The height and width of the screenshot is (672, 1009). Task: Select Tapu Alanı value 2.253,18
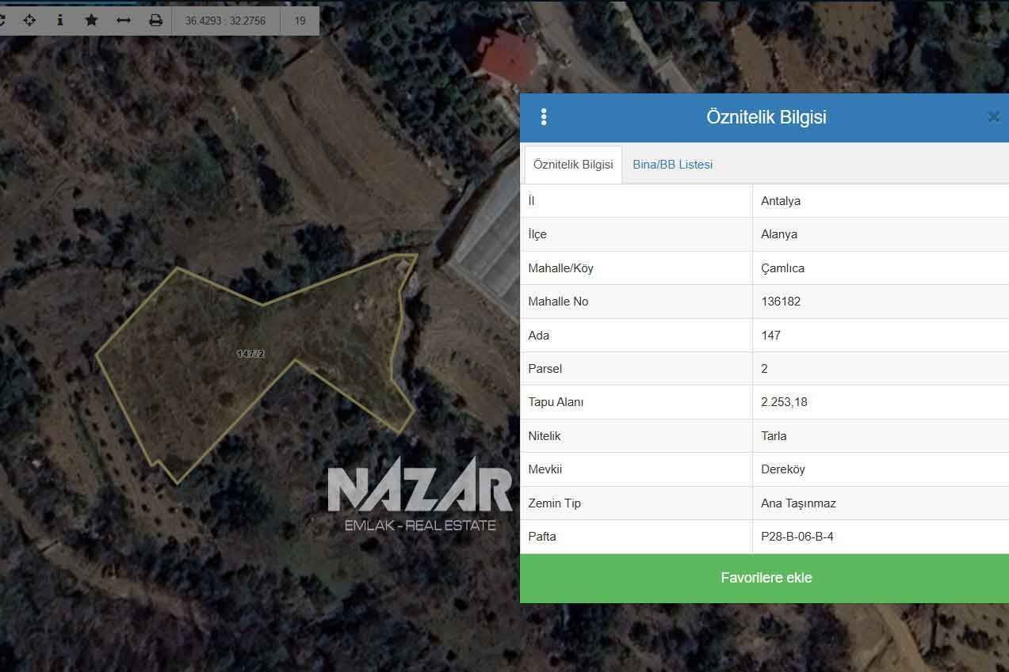click(x=784, y=402)
